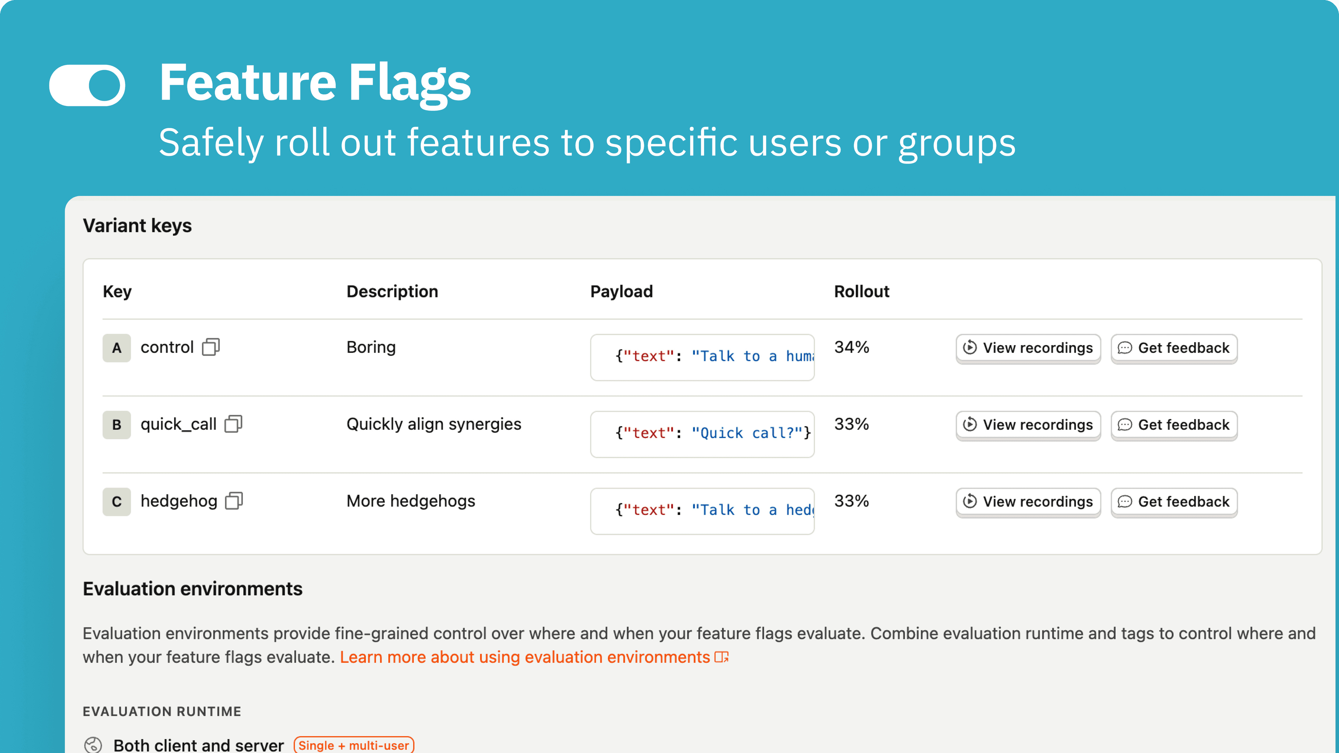Toggle the Feature Flags switch
Viewport: 1339px width, 753px height.
[87, 85]
